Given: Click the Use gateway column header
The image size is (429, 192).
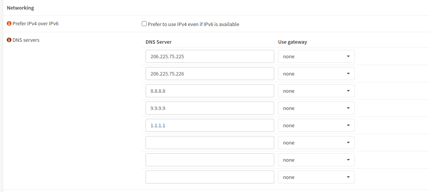Looking at the screenshot, I should point(293,42).
